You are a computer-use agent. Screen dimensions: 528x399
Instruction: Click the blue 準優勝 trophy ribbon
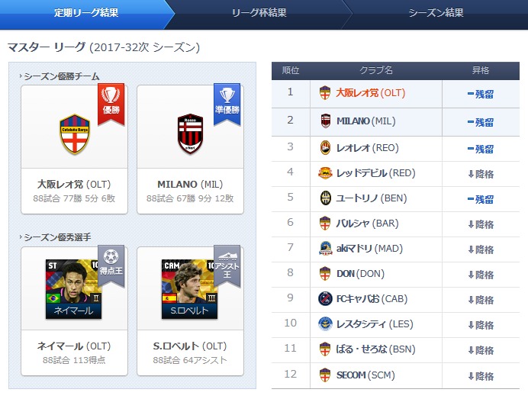227,105
